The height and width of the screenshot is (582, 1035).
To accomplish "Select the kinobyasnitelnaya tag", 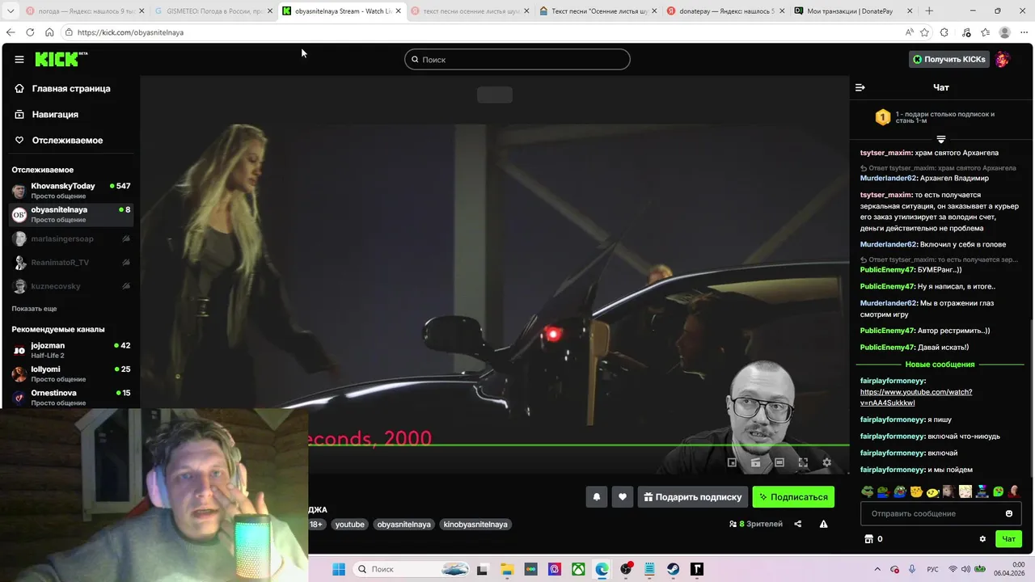I will pyautogui.click(x=476, y=524).
